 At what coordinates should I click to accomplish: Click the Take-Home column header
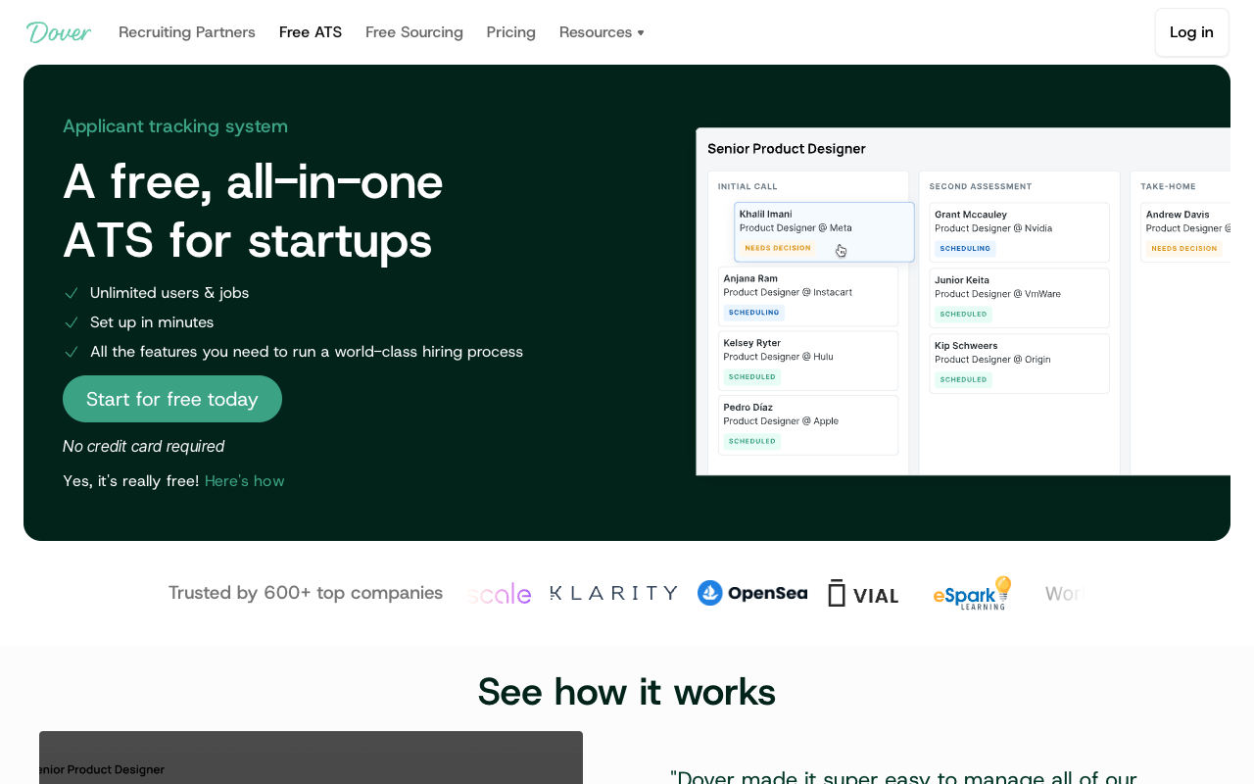pyautogui.click(x=1168, y=186)
